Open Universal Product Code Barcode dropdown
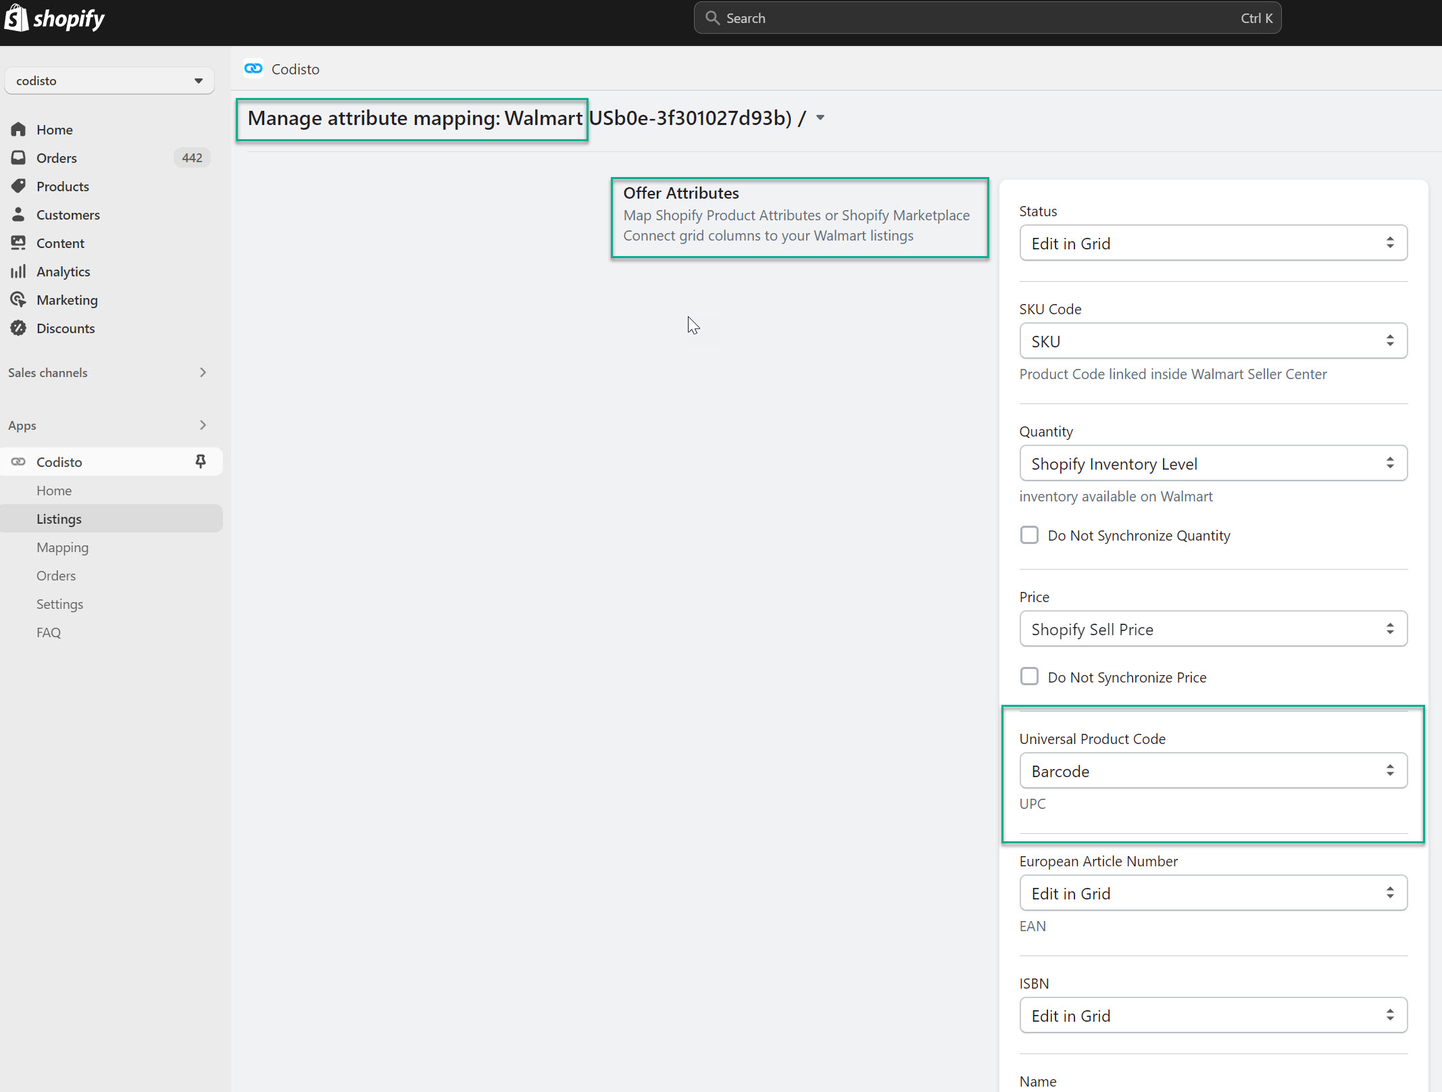Image resolution: width=1442 pixels, height=1092 pixels. [x=1213, y=770]
